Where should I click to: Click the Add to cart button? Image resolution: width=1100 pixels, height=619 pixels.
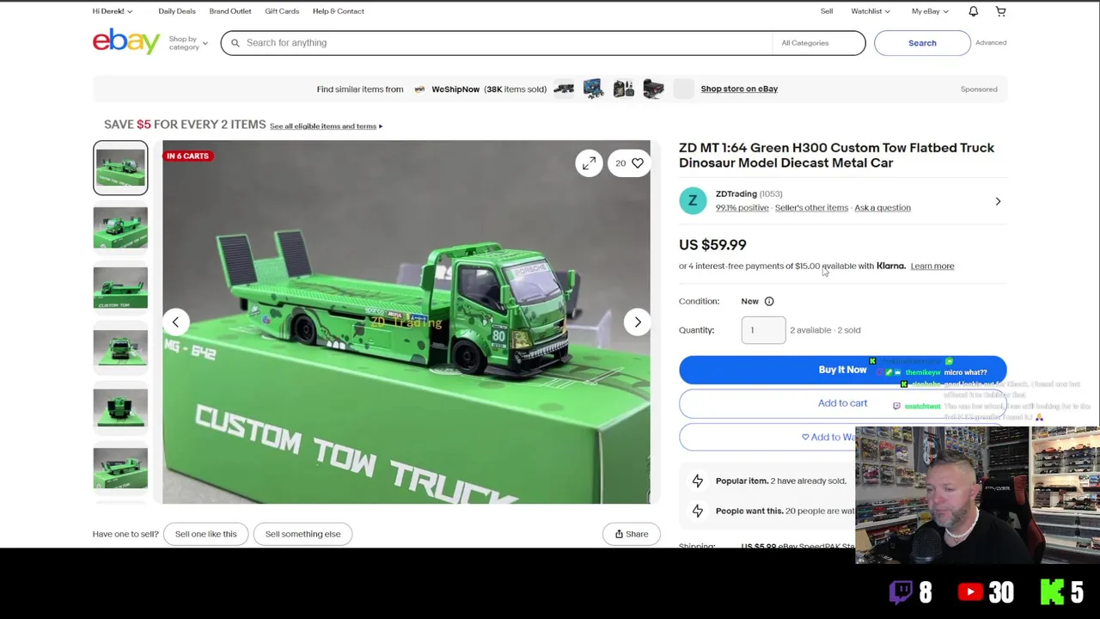[842, 403]
